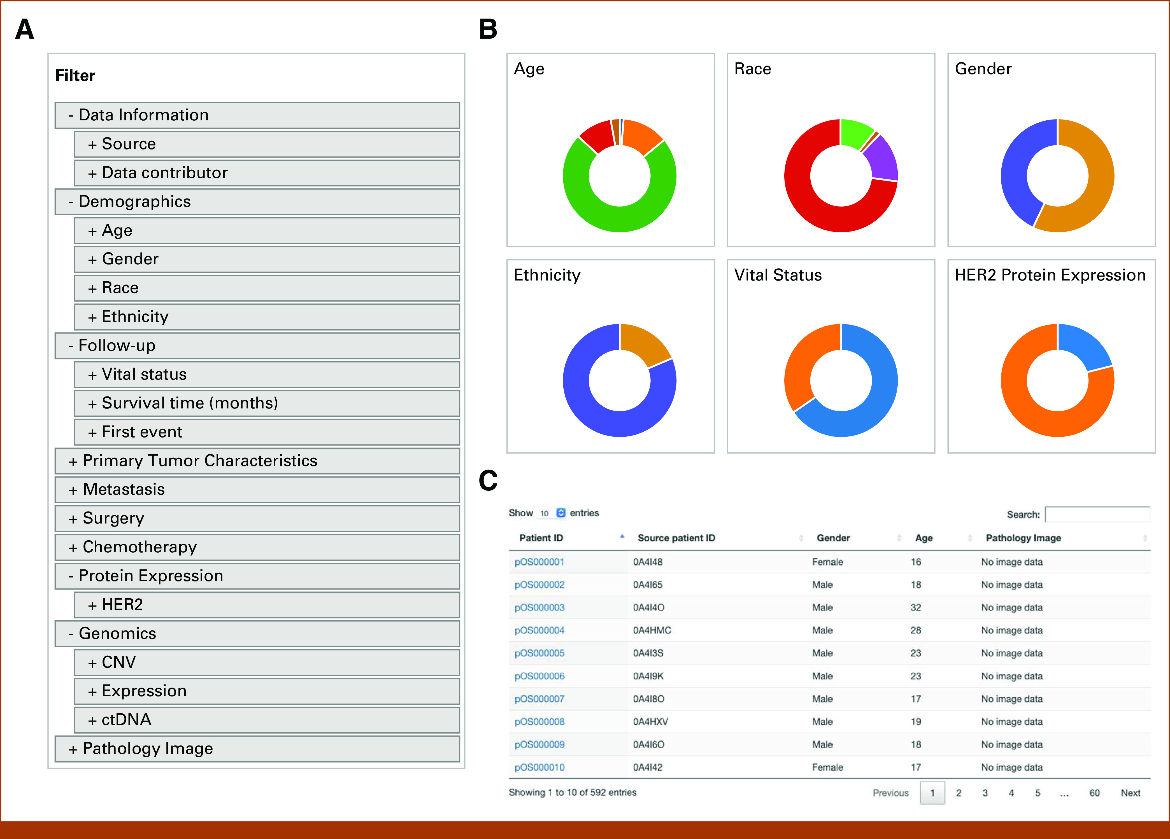
Task: Select source patient ID 0A4HMC cell
Action: click(x=652, y=630)
